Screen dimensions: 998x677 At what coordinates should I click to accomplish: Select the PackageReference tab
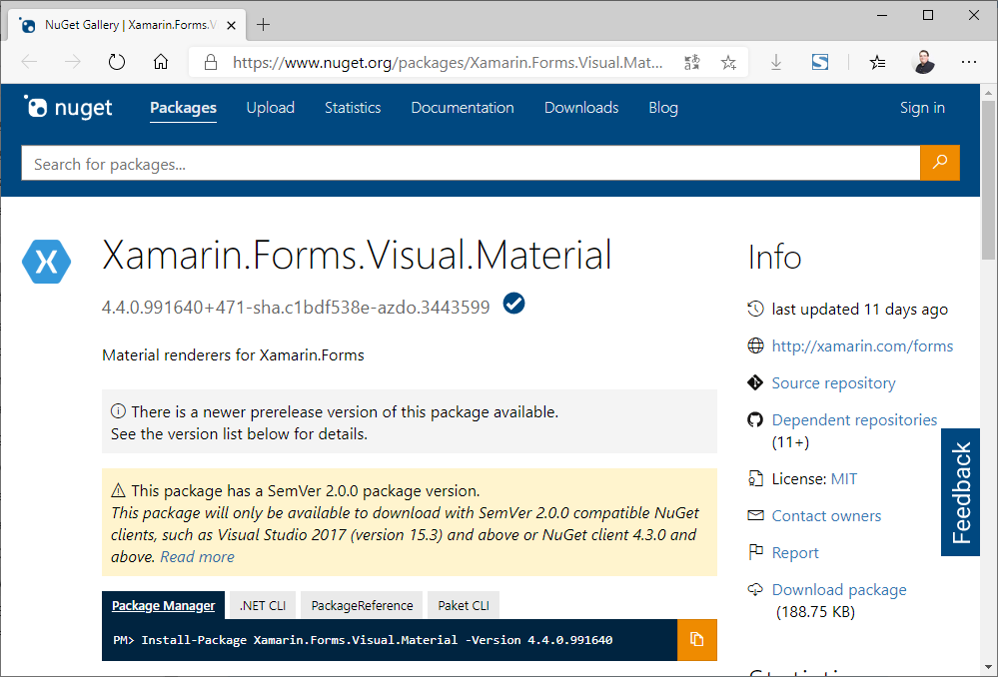(362, 605)
